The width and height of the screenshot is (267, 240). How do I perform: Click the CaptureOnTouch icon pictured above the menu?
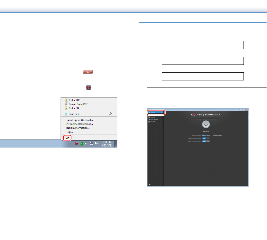click(x=88, y=87)
